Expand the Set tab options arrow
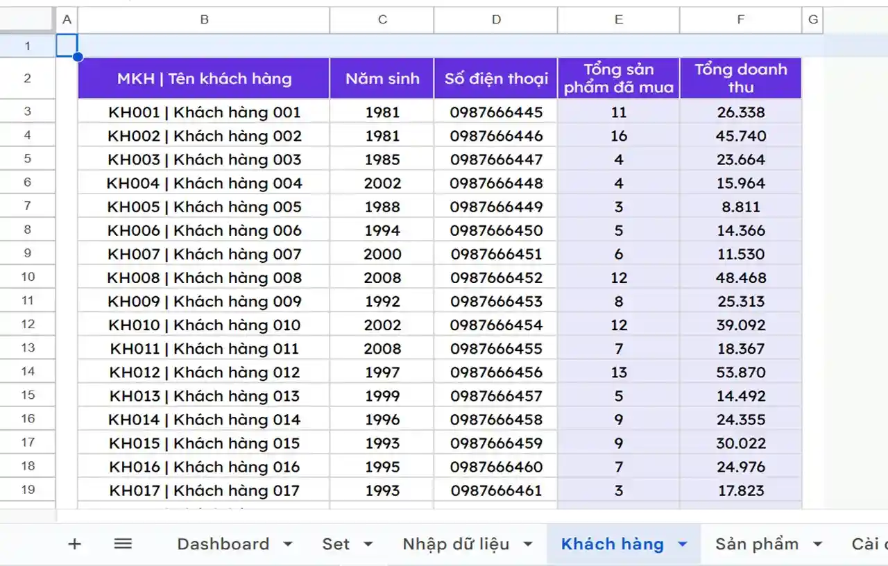Screen dimensions: 888x566 pos(368,544)
